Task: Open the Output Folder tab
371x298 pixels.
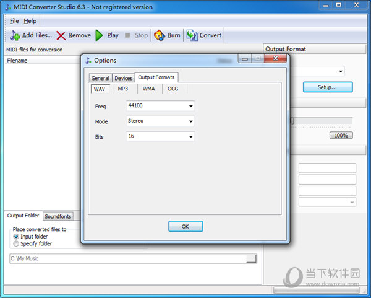Action: [23, 216]
